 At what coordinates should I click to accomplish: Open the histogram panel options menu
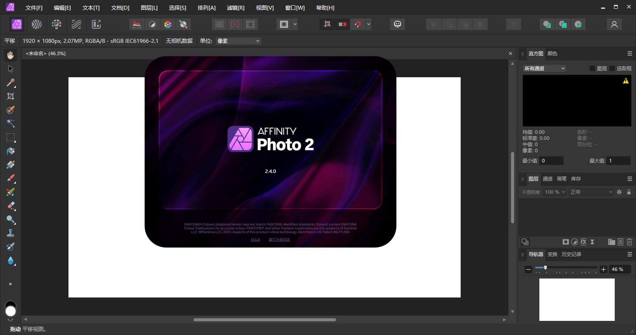(630, 53)
